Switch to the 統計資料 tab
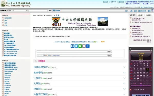Image resolution: width=154 pixels, height=96 pixels. coord(133,15)
